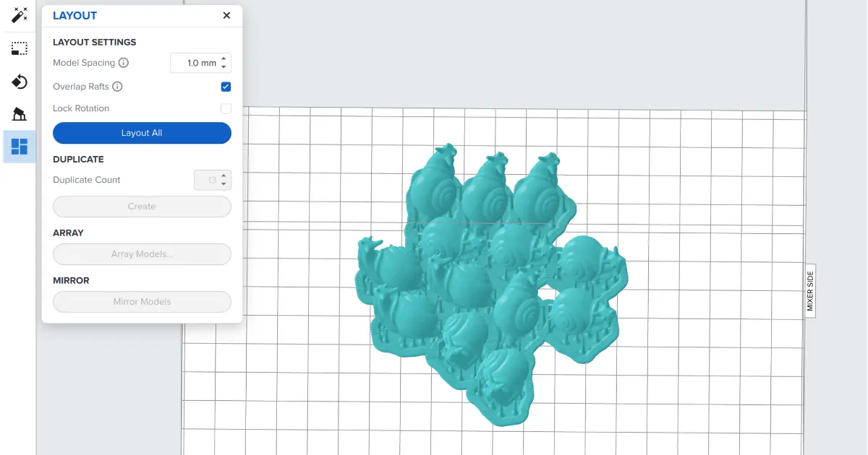Click the DUPLICATE section heading
The image size is (868, 455).
pos(78,159)
